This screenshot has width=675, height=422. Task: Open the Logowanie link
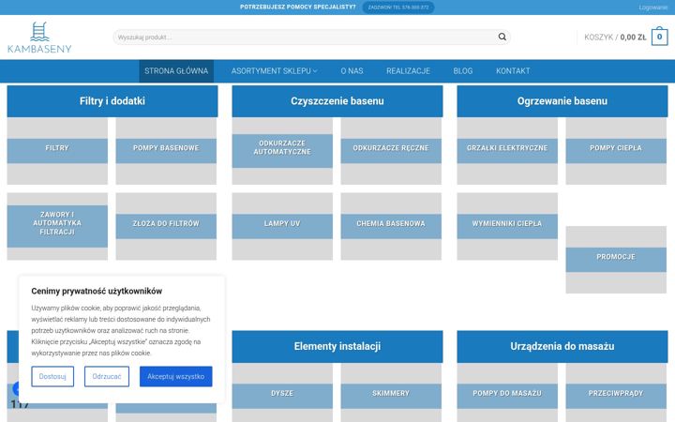coord(653,8)
